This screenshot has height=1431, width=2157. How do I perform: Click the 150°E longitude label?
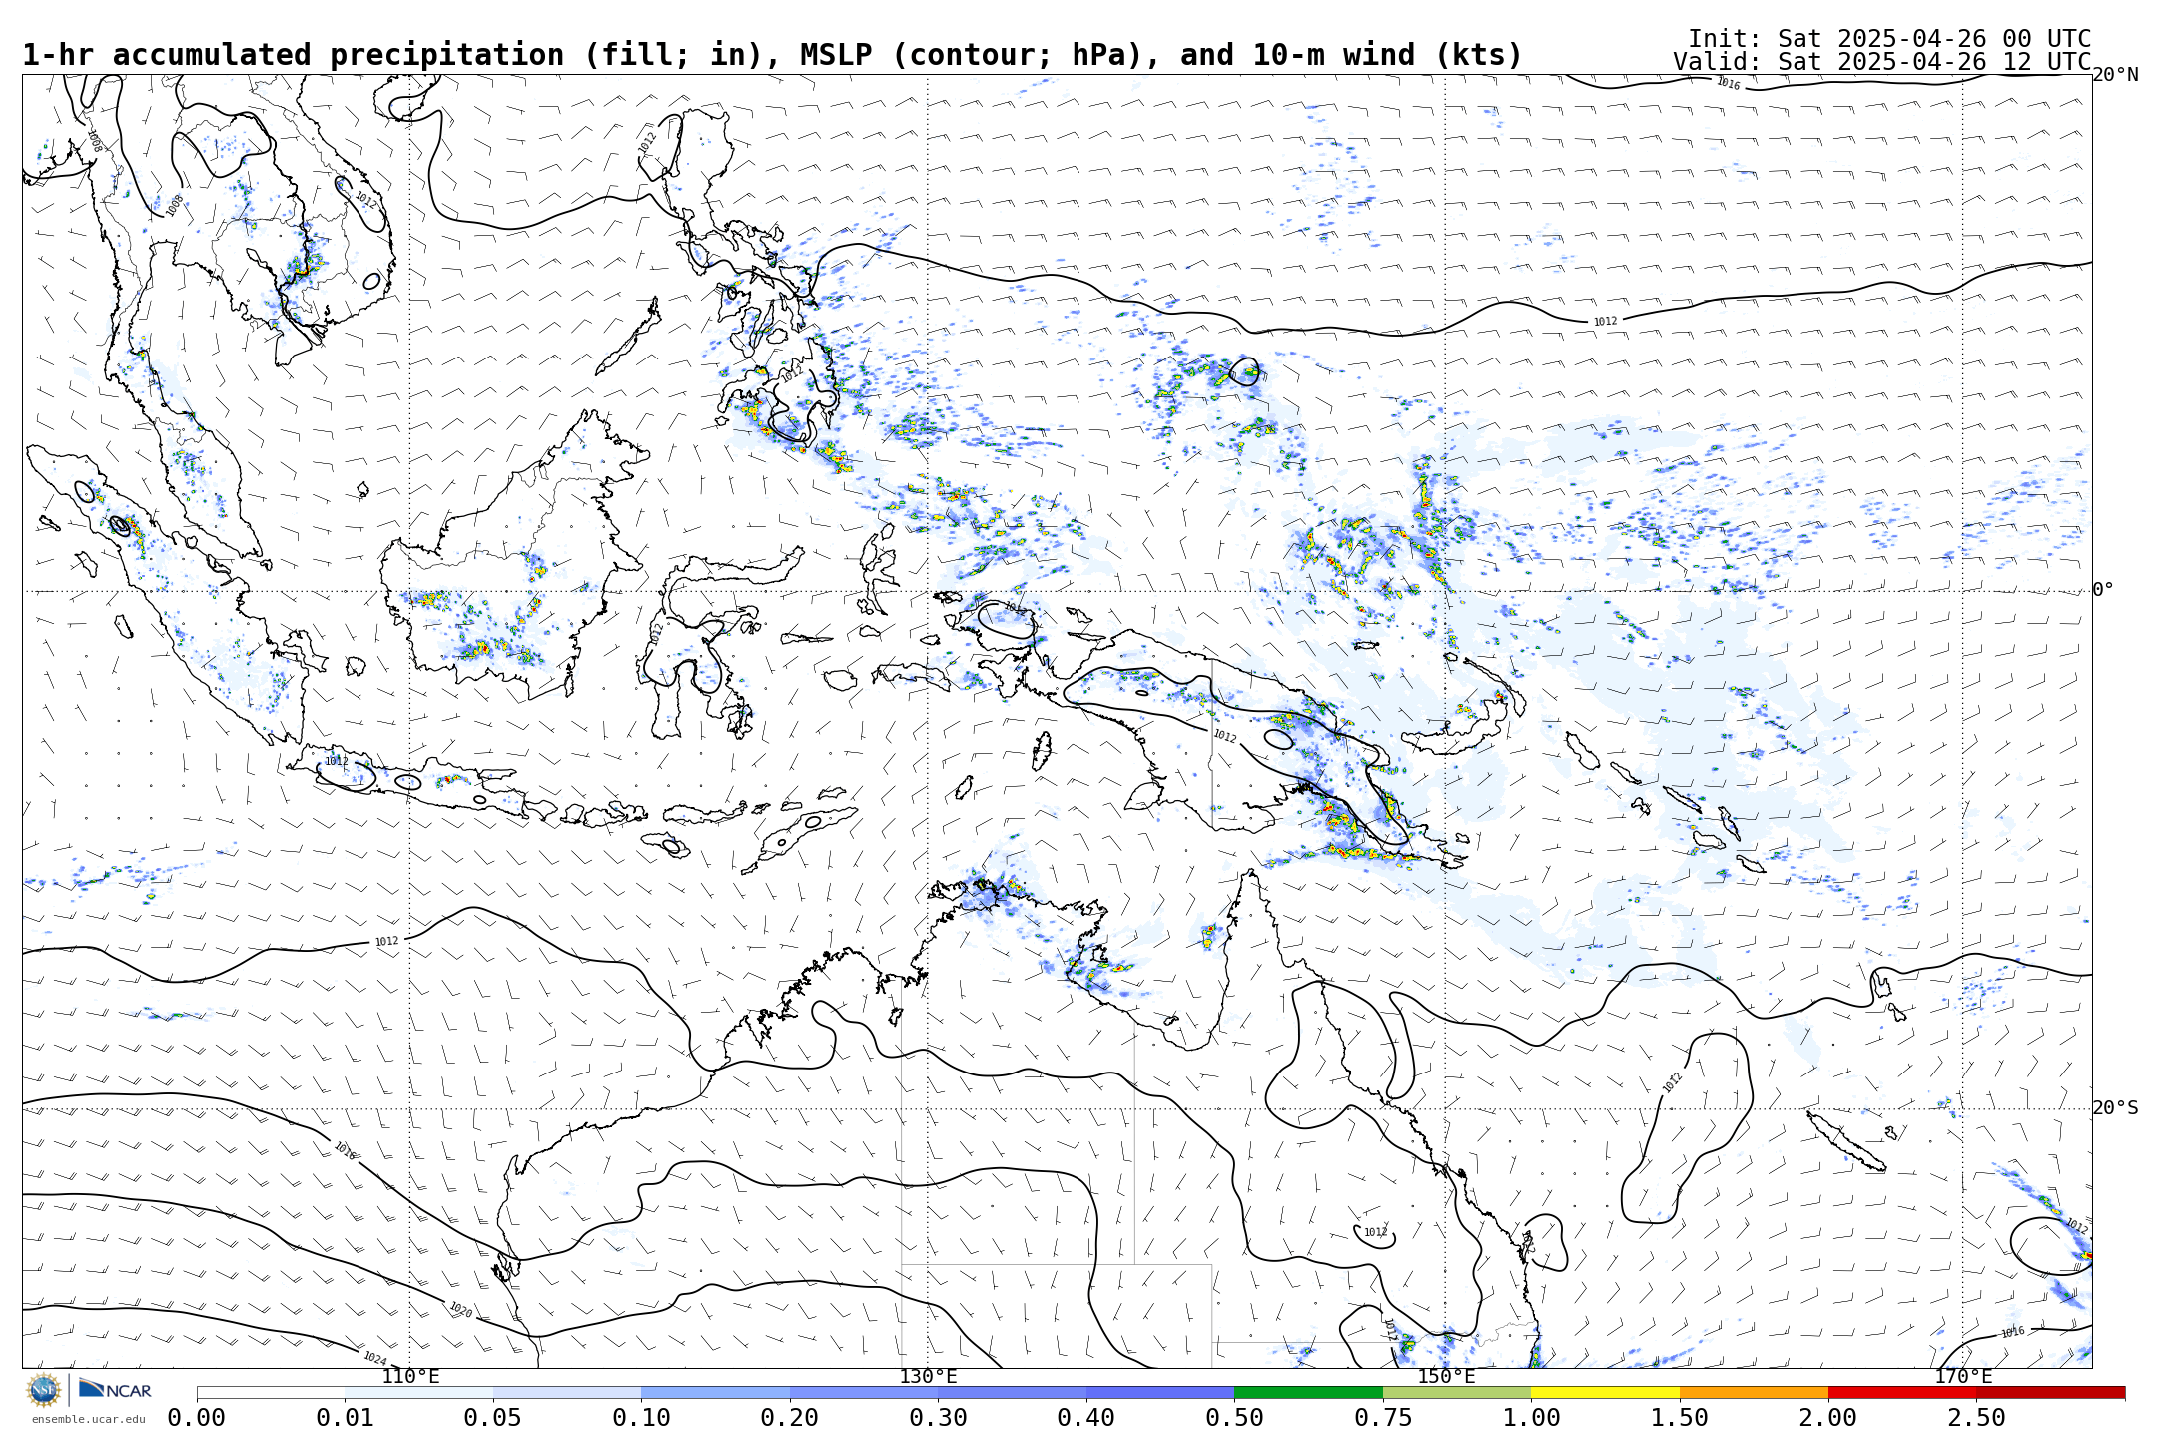click(1446, 1377)
